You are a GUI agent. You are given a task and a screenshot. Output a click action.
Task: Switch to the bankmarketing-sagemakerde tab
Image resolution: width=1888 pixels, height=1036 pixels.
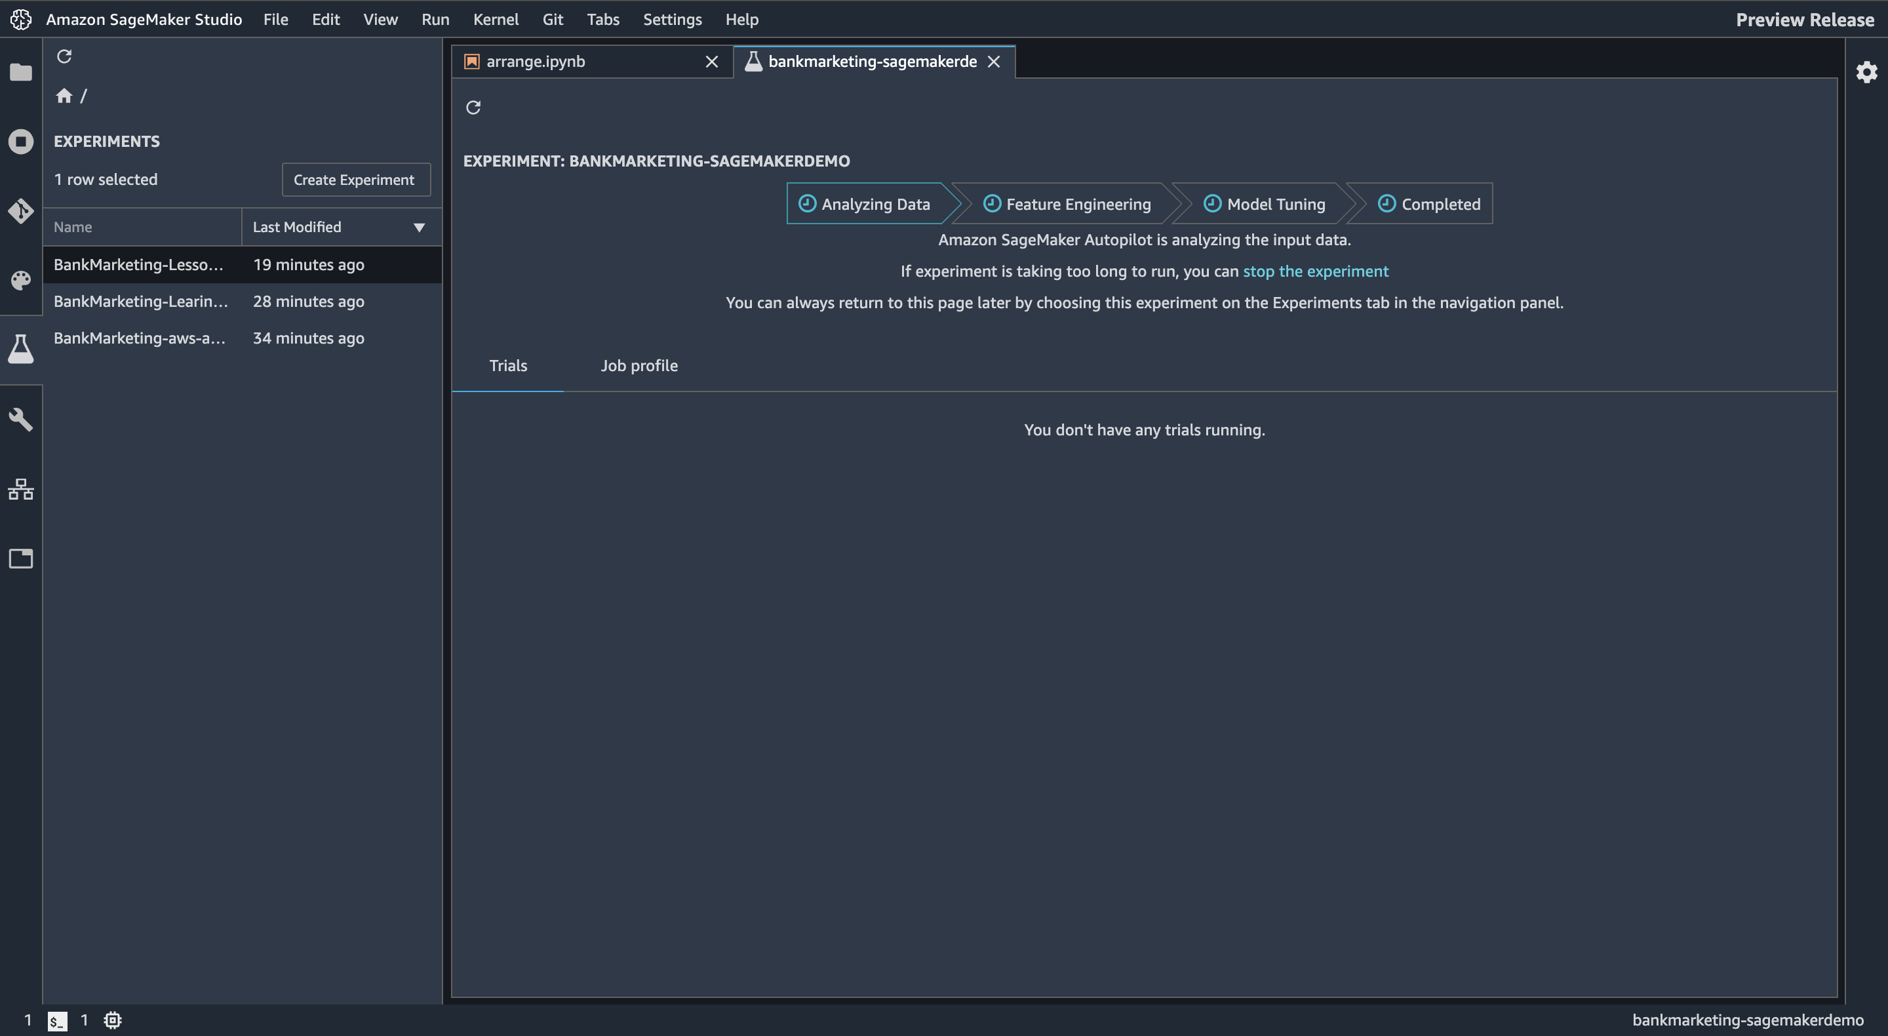(x=875, y=62)
